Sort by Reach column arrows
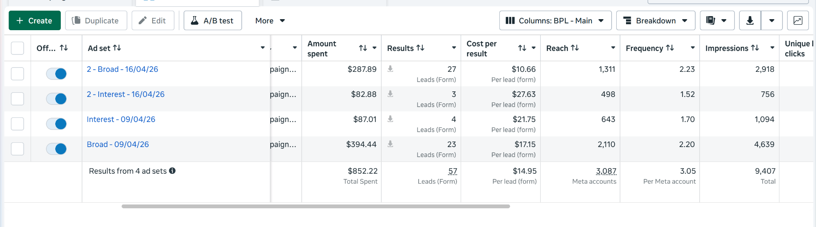 [x=575, y=48]
